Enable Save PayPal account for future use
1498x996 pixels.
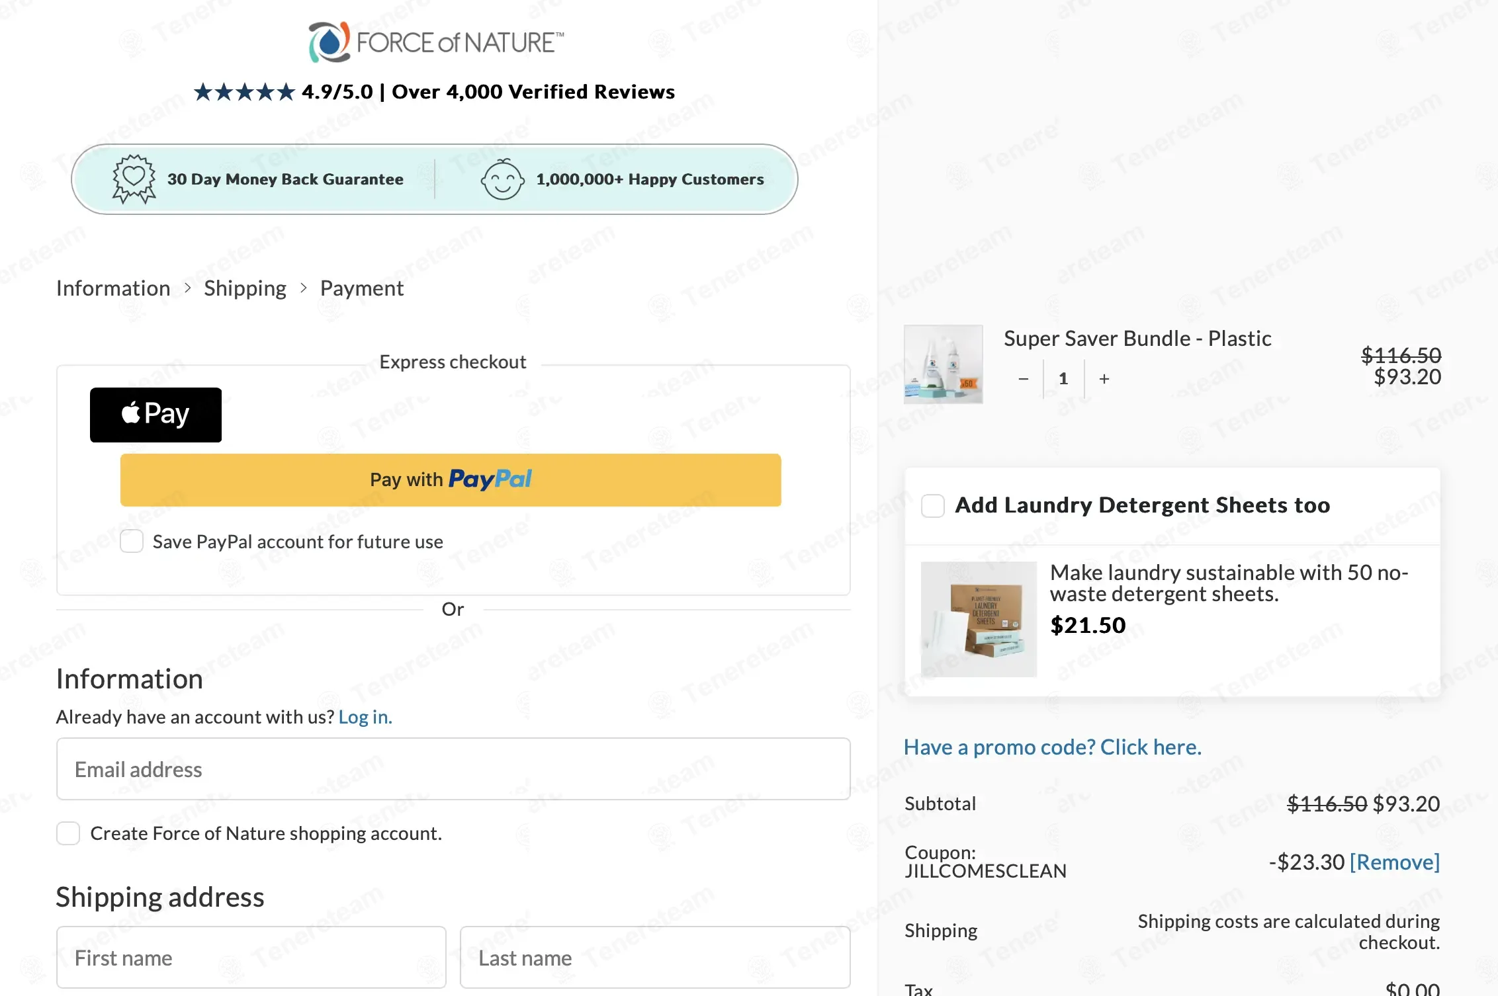tap(132, 541)
